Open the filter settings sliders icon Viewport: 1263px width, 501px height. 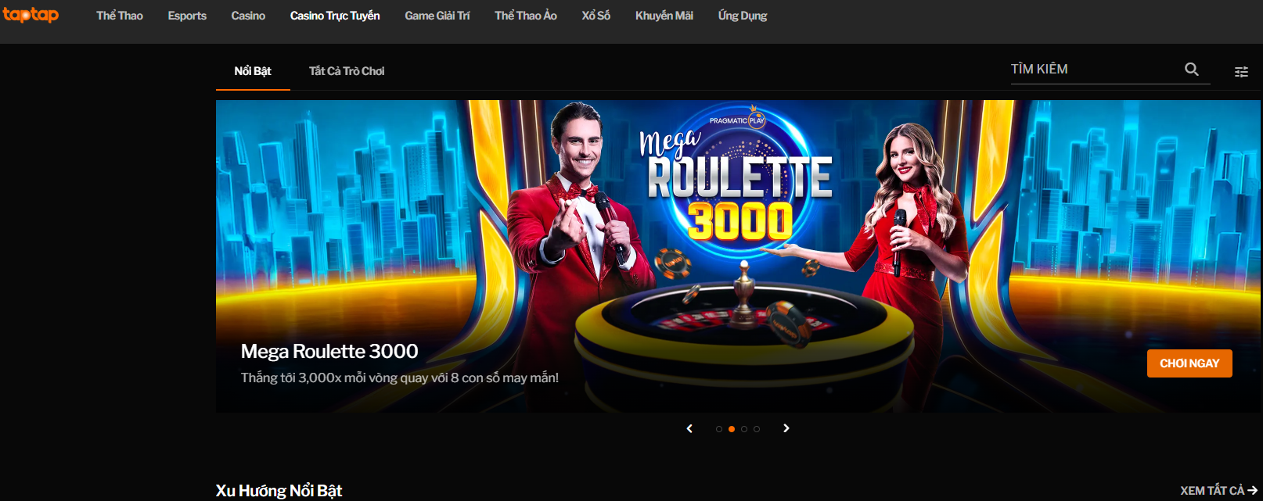1241,72
